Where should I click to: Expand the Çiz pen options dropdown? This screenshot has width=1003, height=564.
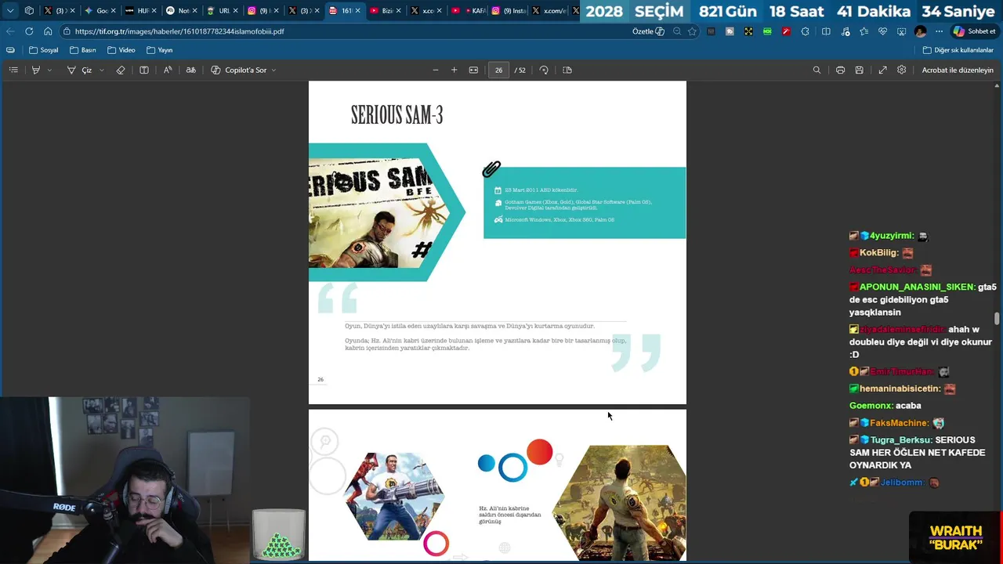click(x=101, y=70)
